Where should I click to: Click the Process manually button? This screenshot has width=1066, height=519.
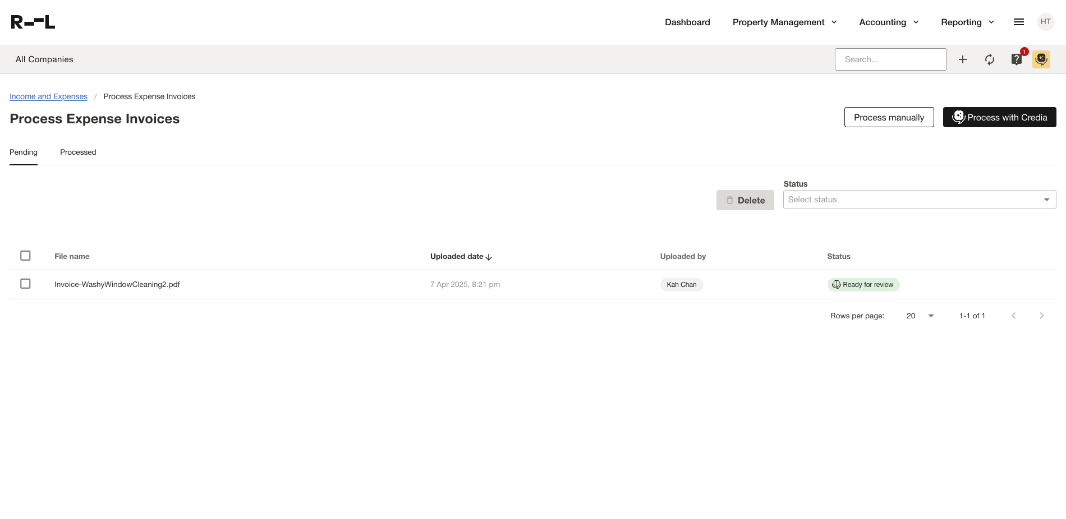click(x=889, y=117)
